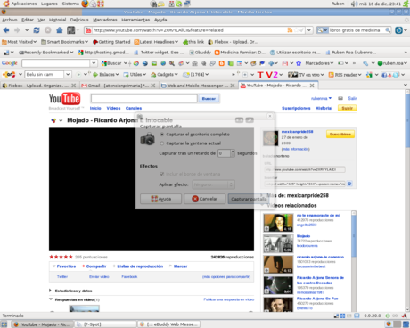Toggle Incluir el borde de ventana checkbox

(162, 174)
